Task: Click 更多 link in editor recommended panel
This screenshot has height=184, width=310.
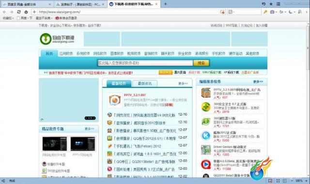Action: 258,82
